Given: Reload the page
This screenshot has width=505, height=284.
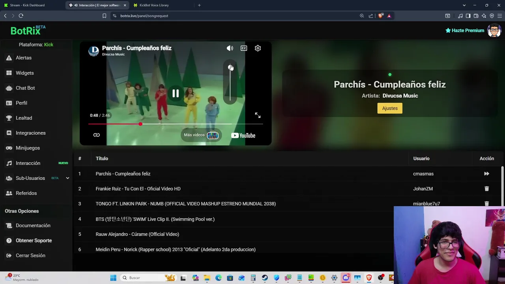Looking at the screenshot, I should click(x=21, y=16).
